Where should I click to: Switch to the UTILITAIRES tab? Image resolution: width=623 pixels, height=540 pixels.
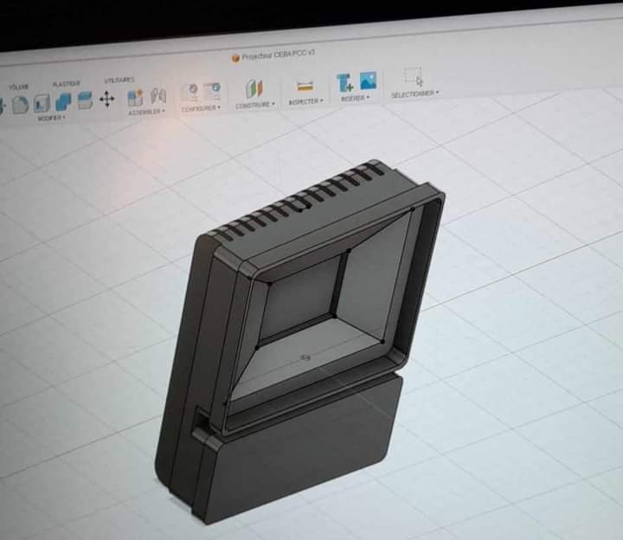[x=119, y=80]
